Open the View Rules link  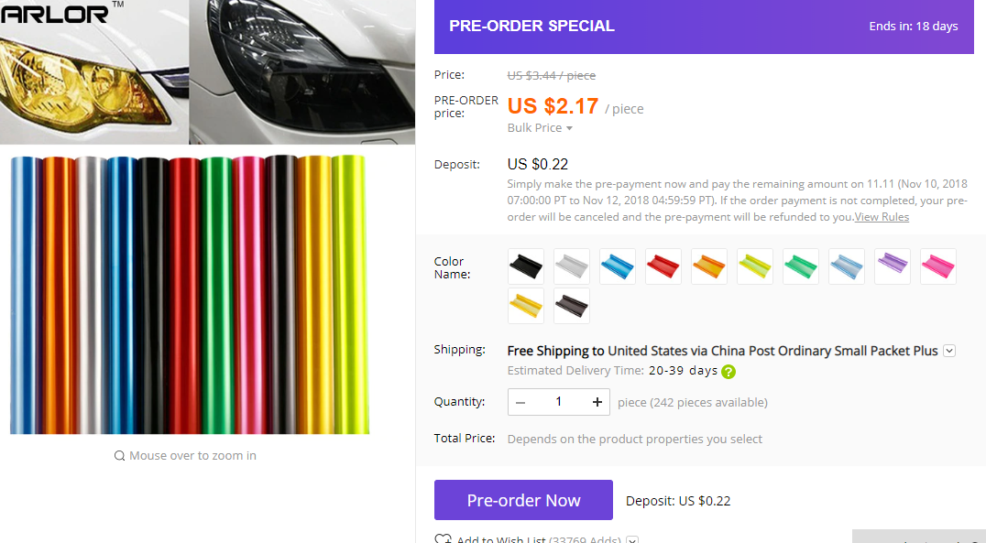coord(882,217)
